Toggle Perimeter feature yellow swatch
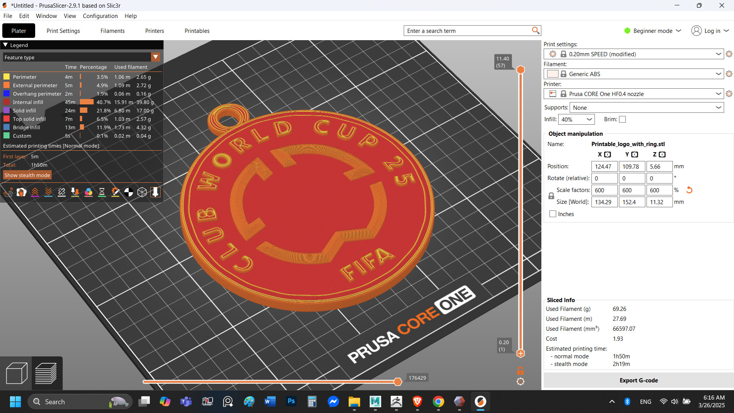 6,76
